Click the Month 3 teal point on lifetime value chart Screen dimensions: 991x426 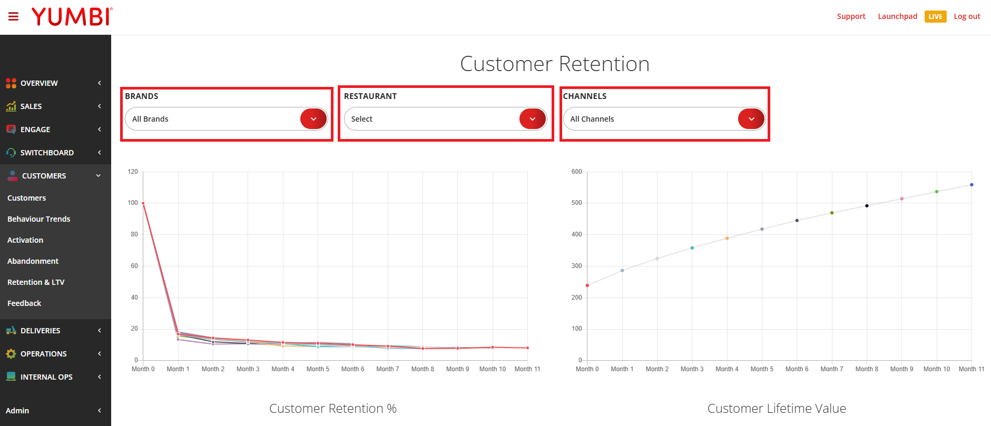pos(692,248)
